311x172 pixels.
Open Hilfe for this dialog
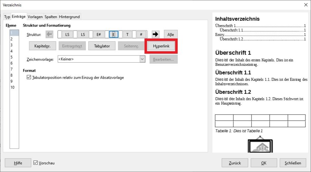(x=18, y=163)
